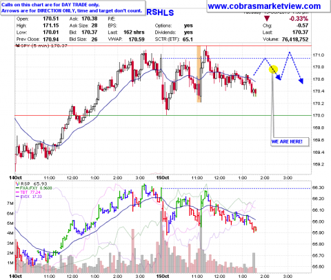Click the Low value 170.01
The image size is (331, 280).
tap(51, 32)
